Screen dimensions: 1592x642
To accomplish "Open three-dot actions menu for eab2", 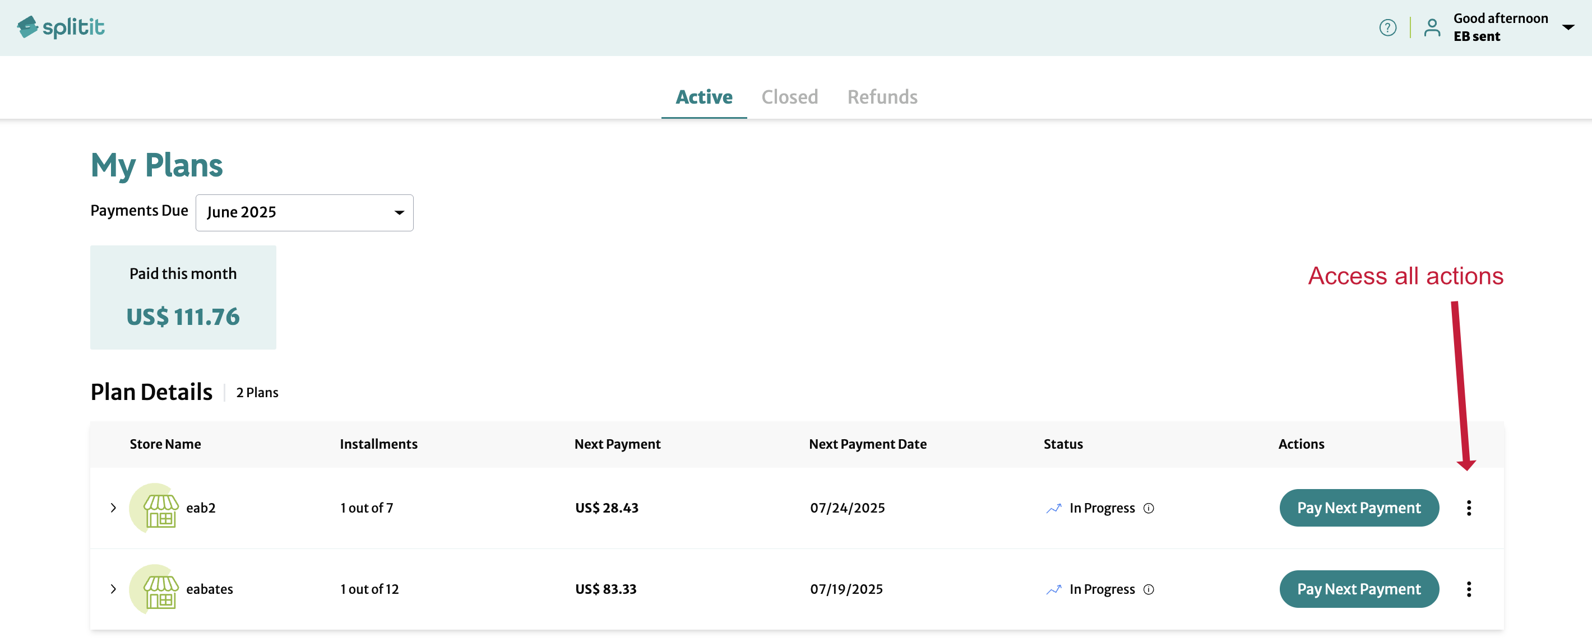I will pyautogui.click(x=1469, y=508).
